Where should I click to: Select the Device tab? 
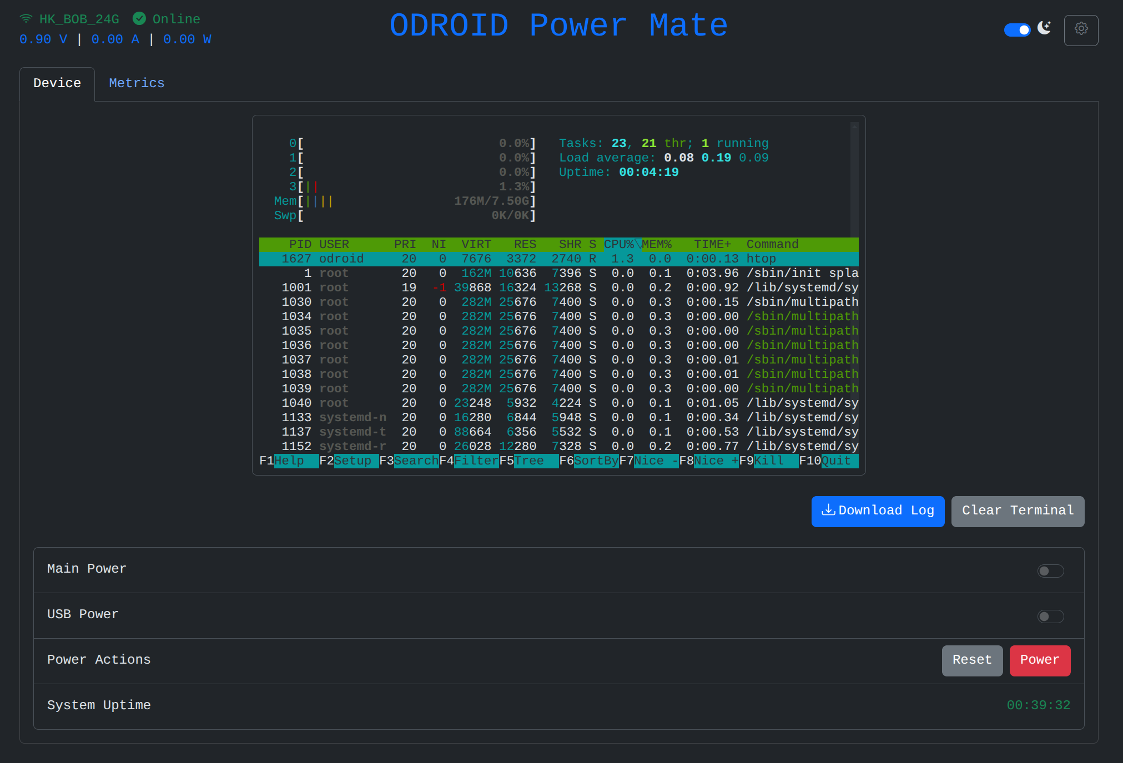[57, 83]
